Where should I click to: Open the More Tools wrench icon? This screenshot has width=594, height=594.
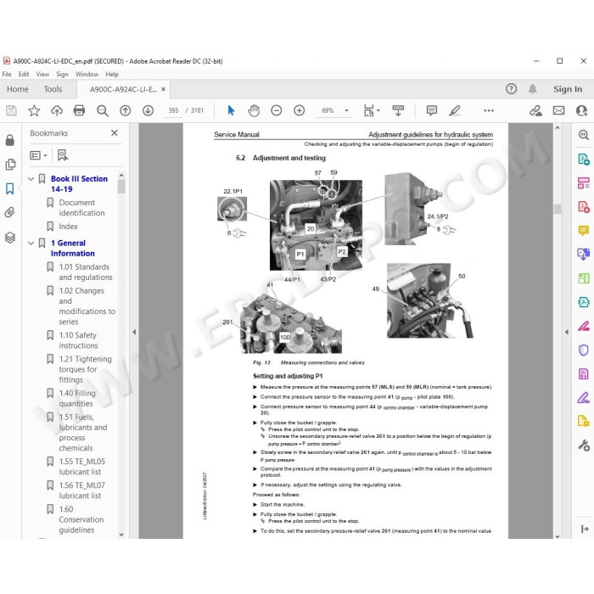click(584, 445)
